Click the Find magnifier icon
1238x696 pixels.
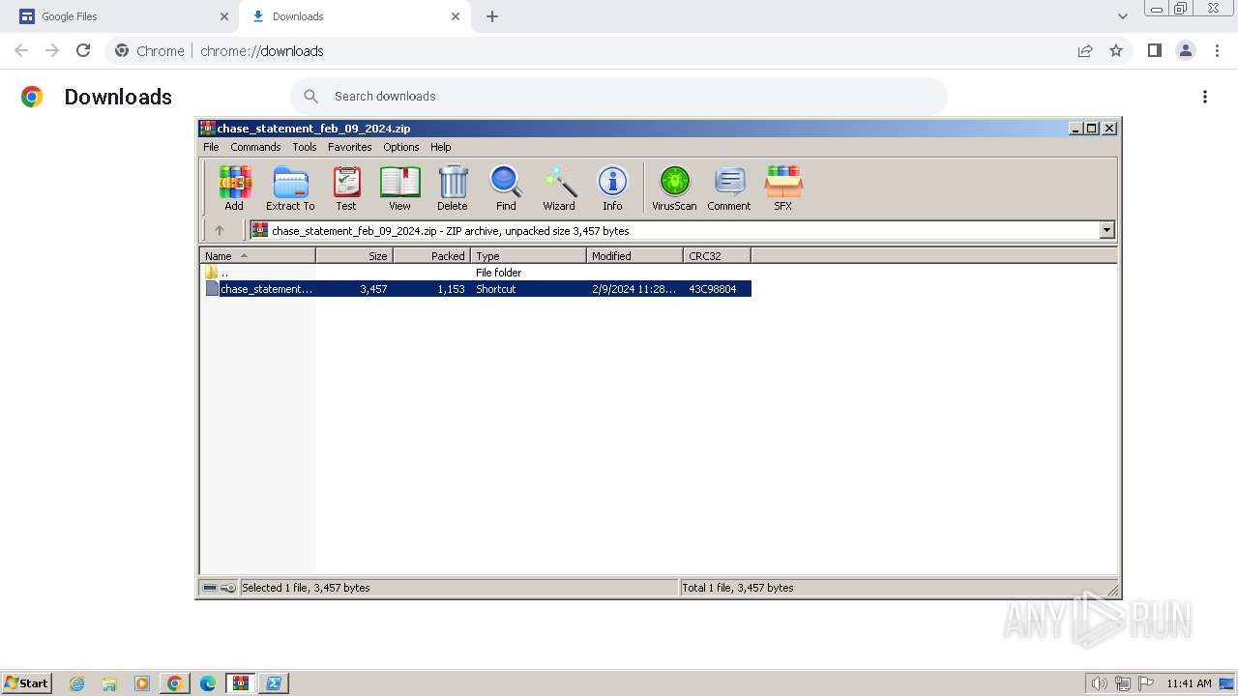tap(506, 188)
